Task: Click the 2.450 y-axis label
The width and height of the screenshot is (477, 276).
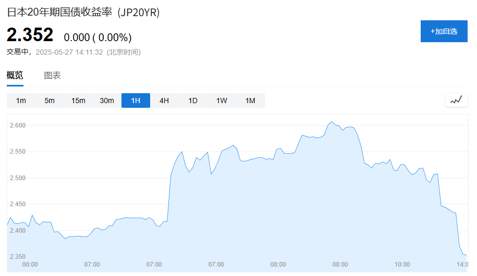Action: (18, 204)
